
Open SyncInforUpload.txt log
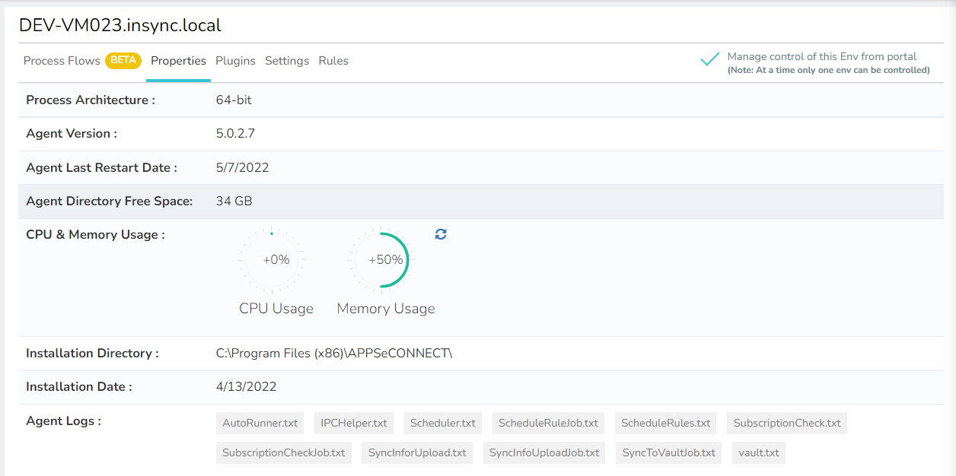coord(417,452)
